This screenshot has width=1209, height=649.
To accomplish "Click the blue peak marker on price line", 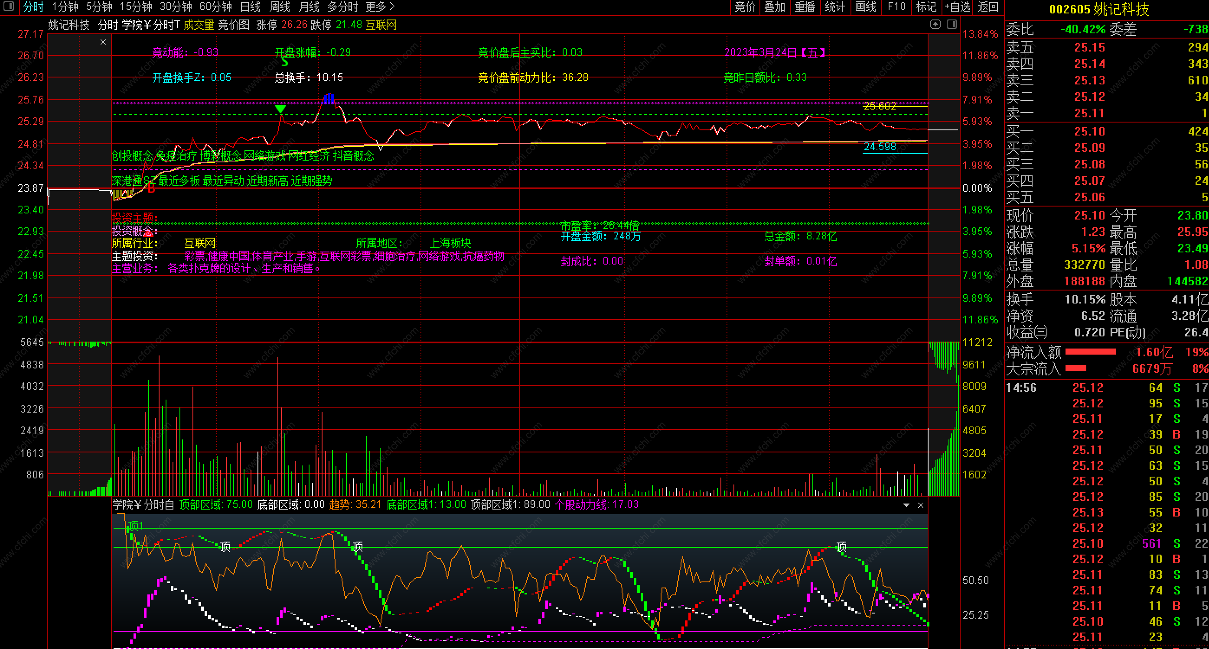I will click(329, 98).
